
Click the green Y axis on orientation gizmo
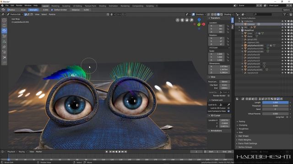tap(199, 24)
